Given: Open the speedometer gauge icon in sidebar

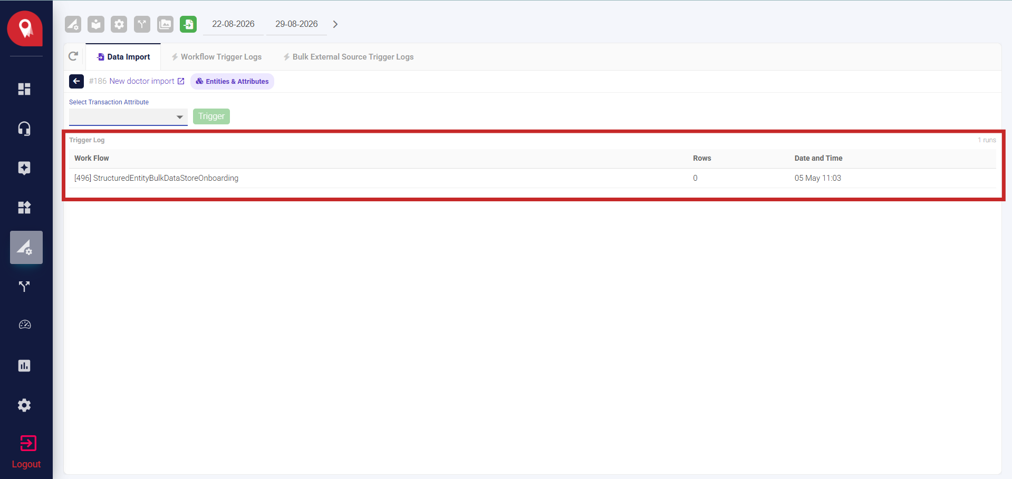Looking at the screenshot, I should pos(25,325).
